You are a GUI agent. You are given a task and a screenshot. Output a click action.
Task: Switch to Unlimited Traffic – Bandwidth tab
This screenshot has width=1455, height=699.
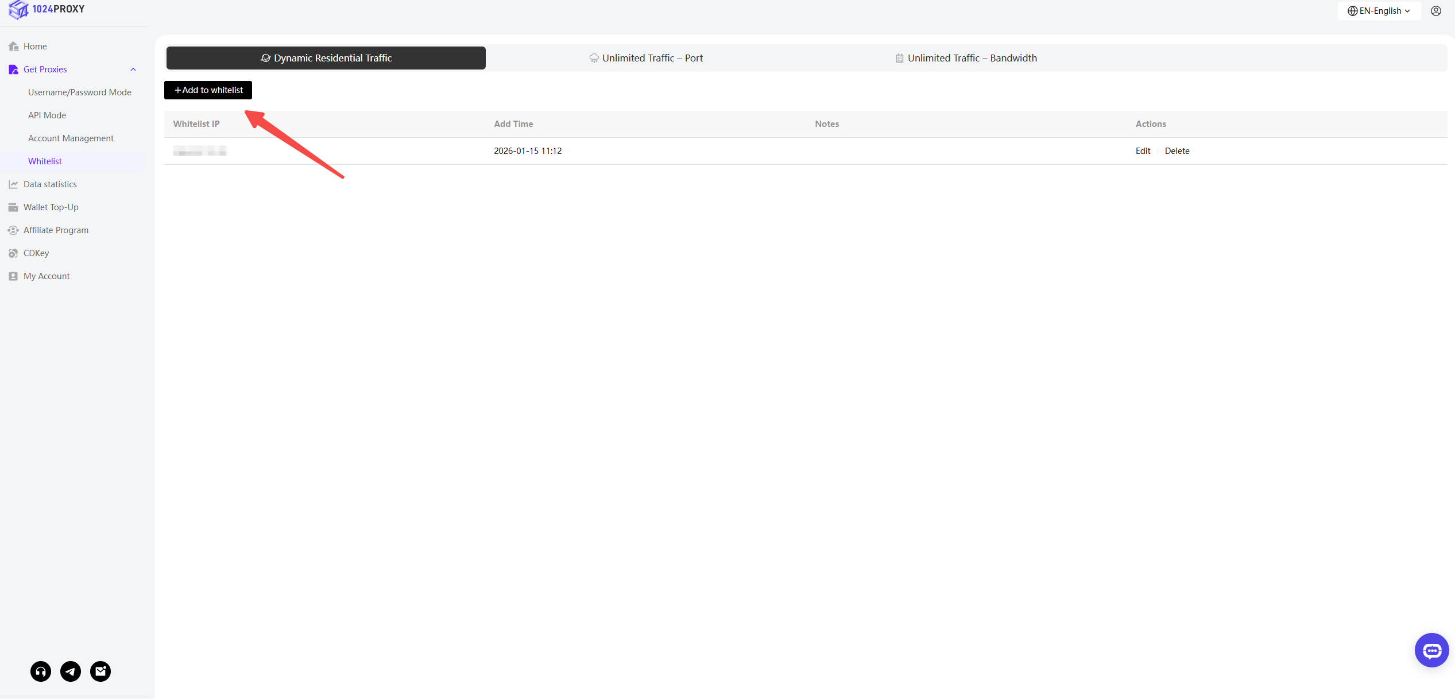click(966, 58)
